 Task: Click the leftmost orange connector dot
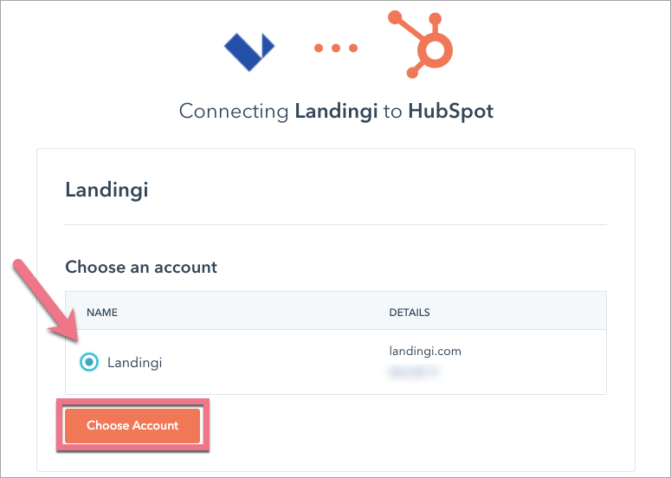(319, 48)
